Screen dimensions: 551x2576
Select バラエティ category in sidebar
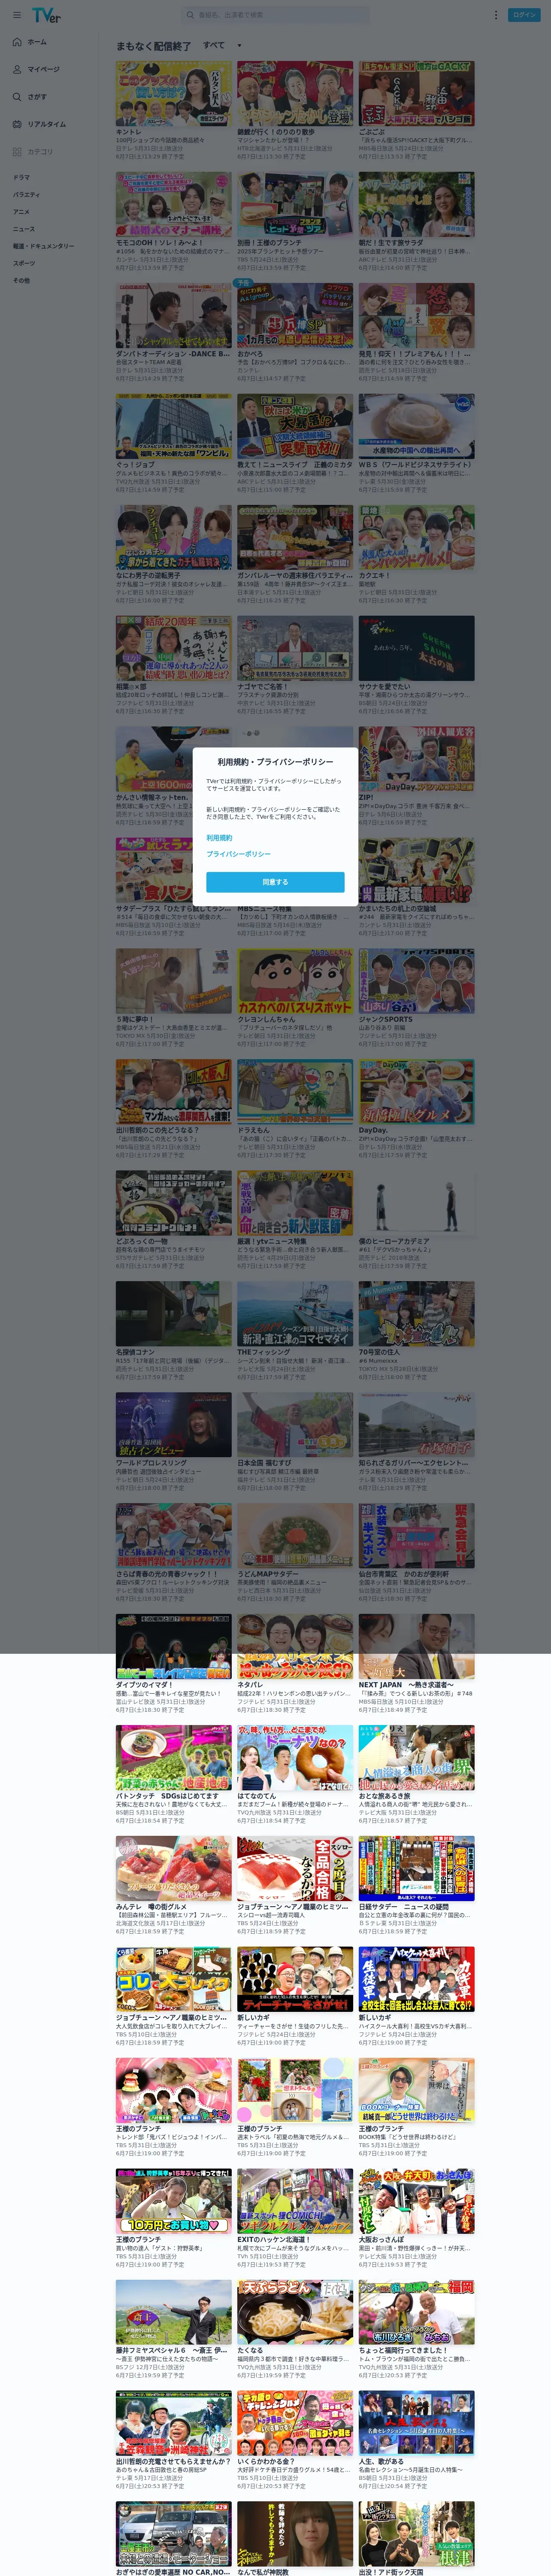click(26, 195)
